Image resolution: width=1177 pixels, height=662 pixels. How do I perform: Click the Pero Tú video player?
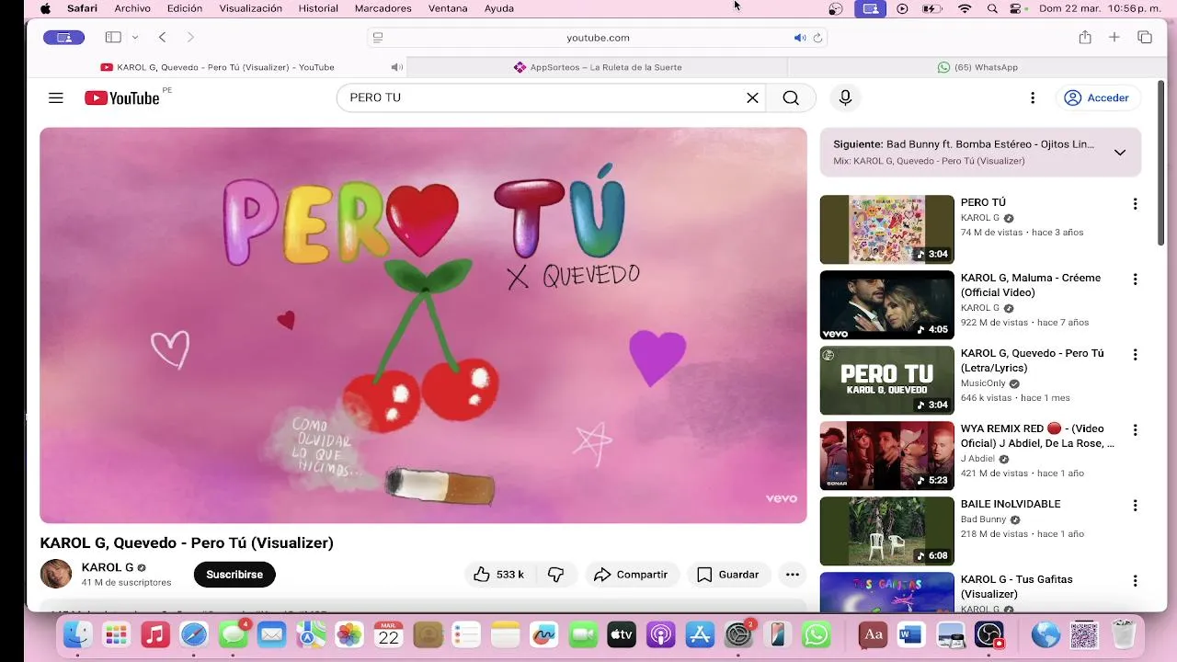[423, 325]
